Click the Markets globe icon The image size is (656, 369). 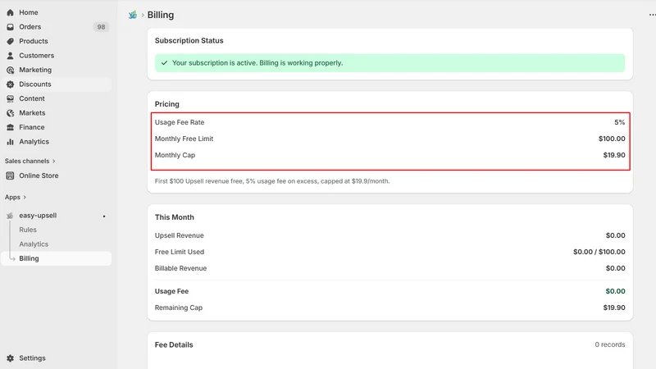tap(10, 113)
